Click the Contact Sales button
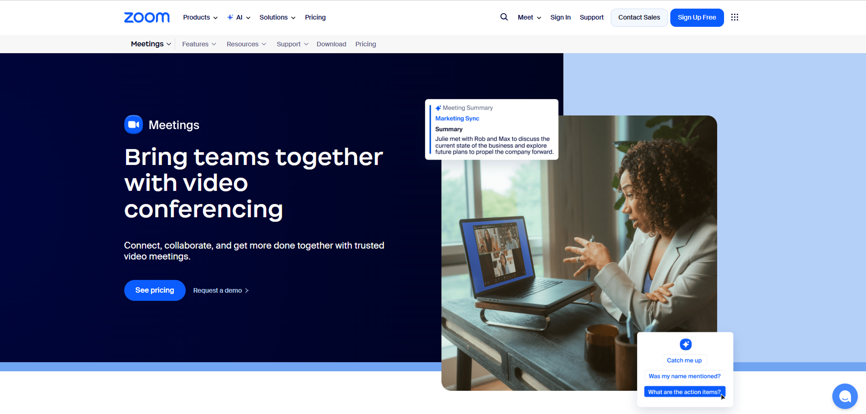Image resolution: width=866 pixels, height=414 pixels. [639, 18]
